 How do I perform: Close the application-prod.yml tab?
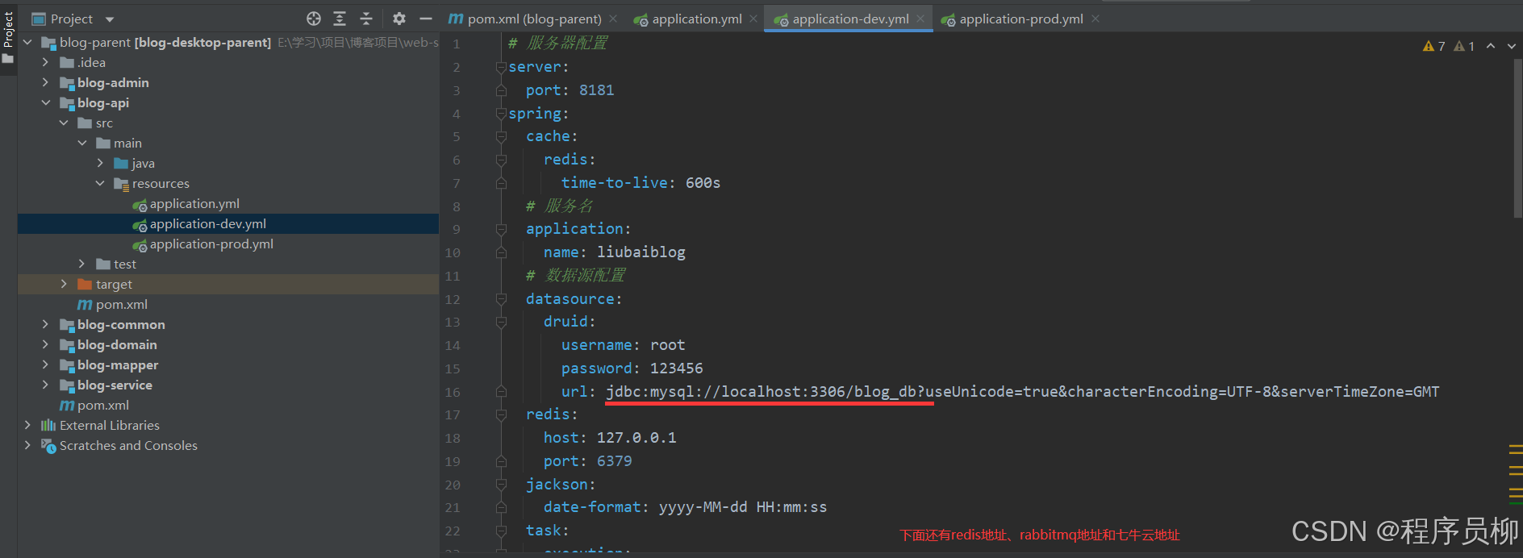(x=1095, y=19)
